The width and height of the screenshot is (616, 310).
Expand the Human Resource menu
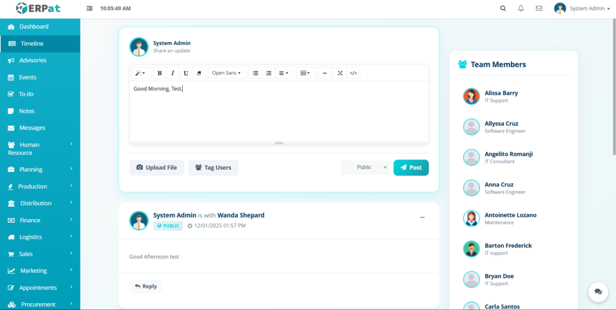[x=40, y=149]
